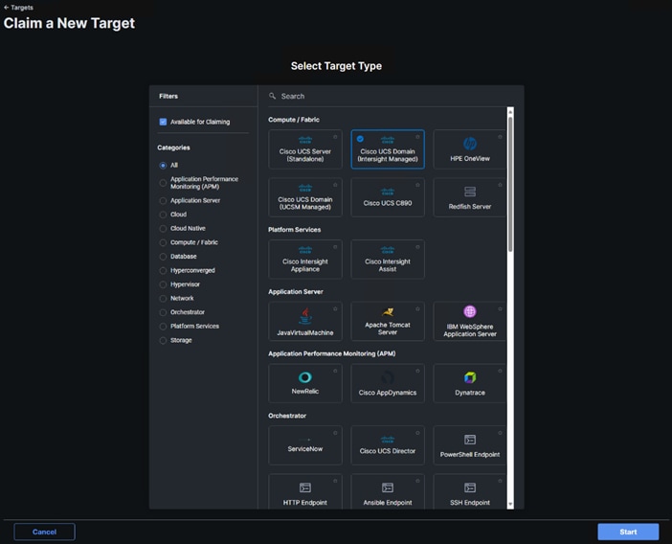
Task: Select the HTTP Endpoint target
Action: [x=305, y=491]
